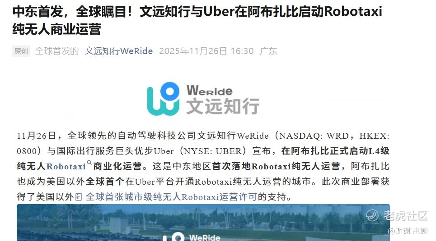The width and height of the screenshot is (436, 241).
Task: Click the 广东 location label
Action: pos(268,51)
